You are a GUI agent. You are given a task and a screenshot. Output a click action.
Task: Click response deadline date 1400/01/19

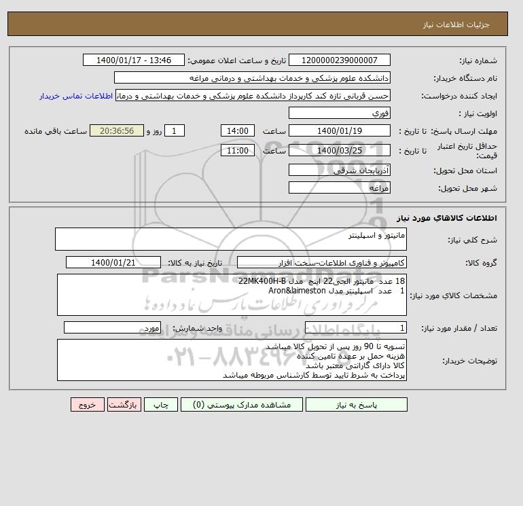[339, 131]
